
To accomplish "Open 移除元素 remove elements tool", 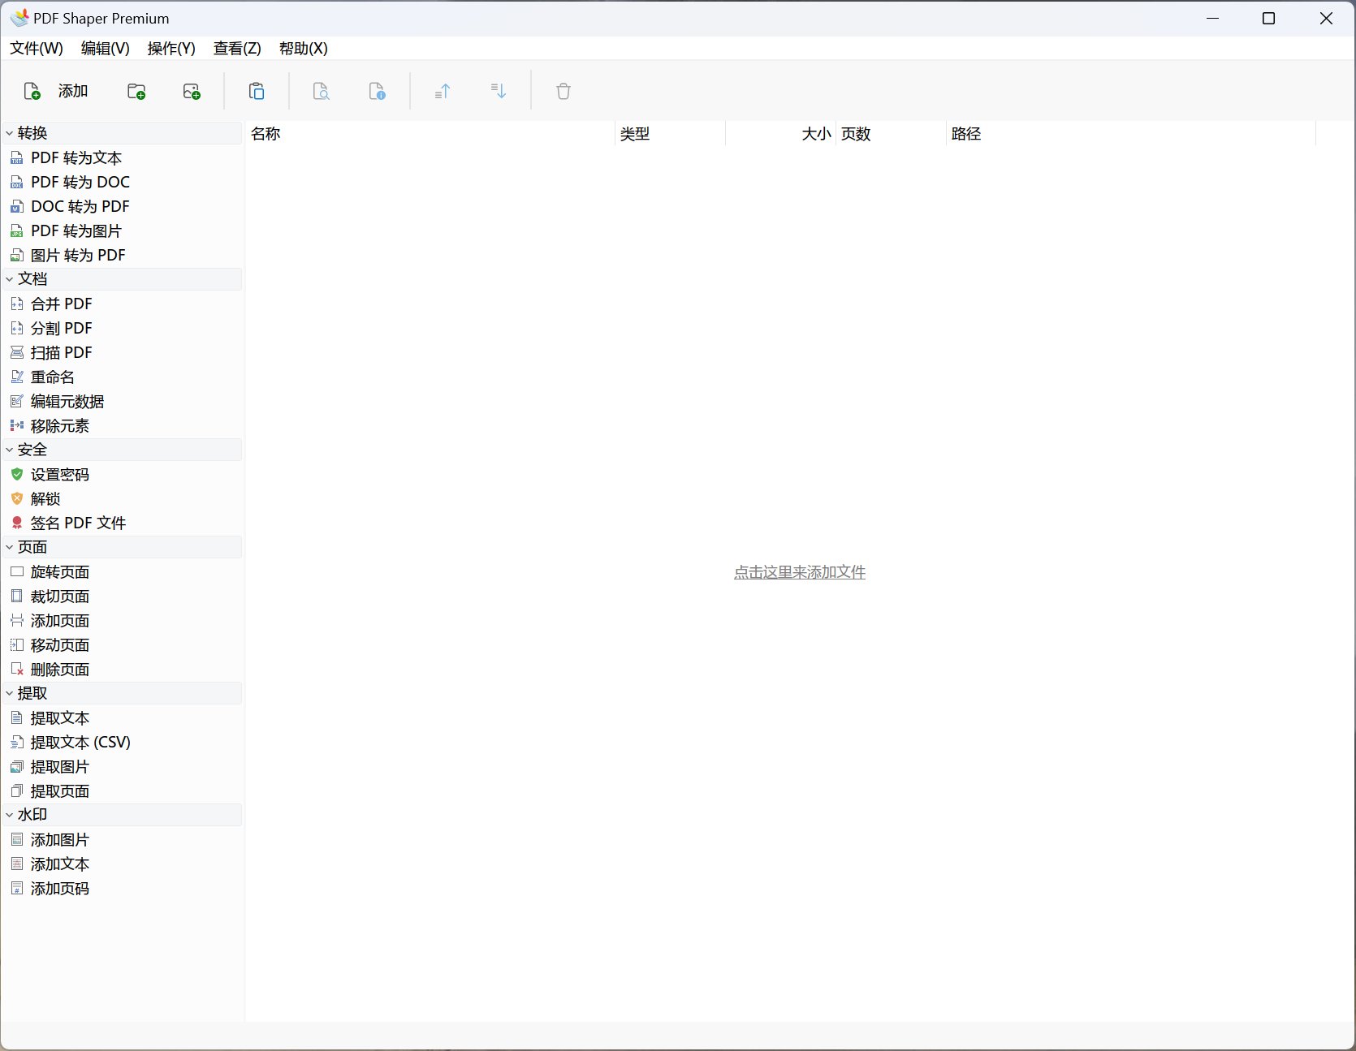I will click(x=60, y=425).
